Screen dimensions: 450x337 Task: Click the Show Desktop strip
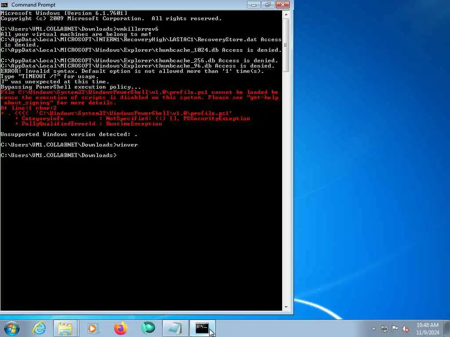[447, 328]
